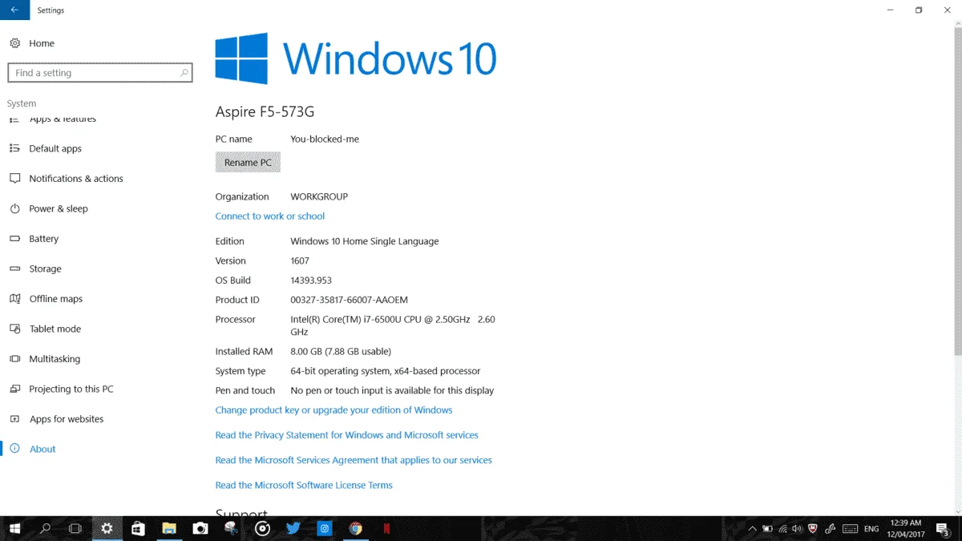
Task: Open Twitter app from taskbar
Action: 293,528
